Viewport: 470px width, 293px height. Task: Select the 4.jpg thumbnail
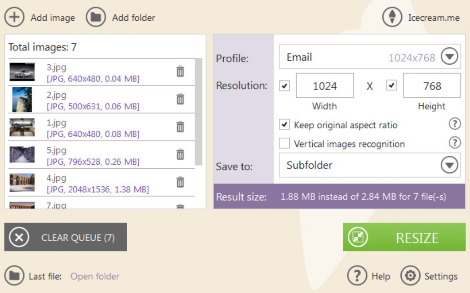point(22,183)
